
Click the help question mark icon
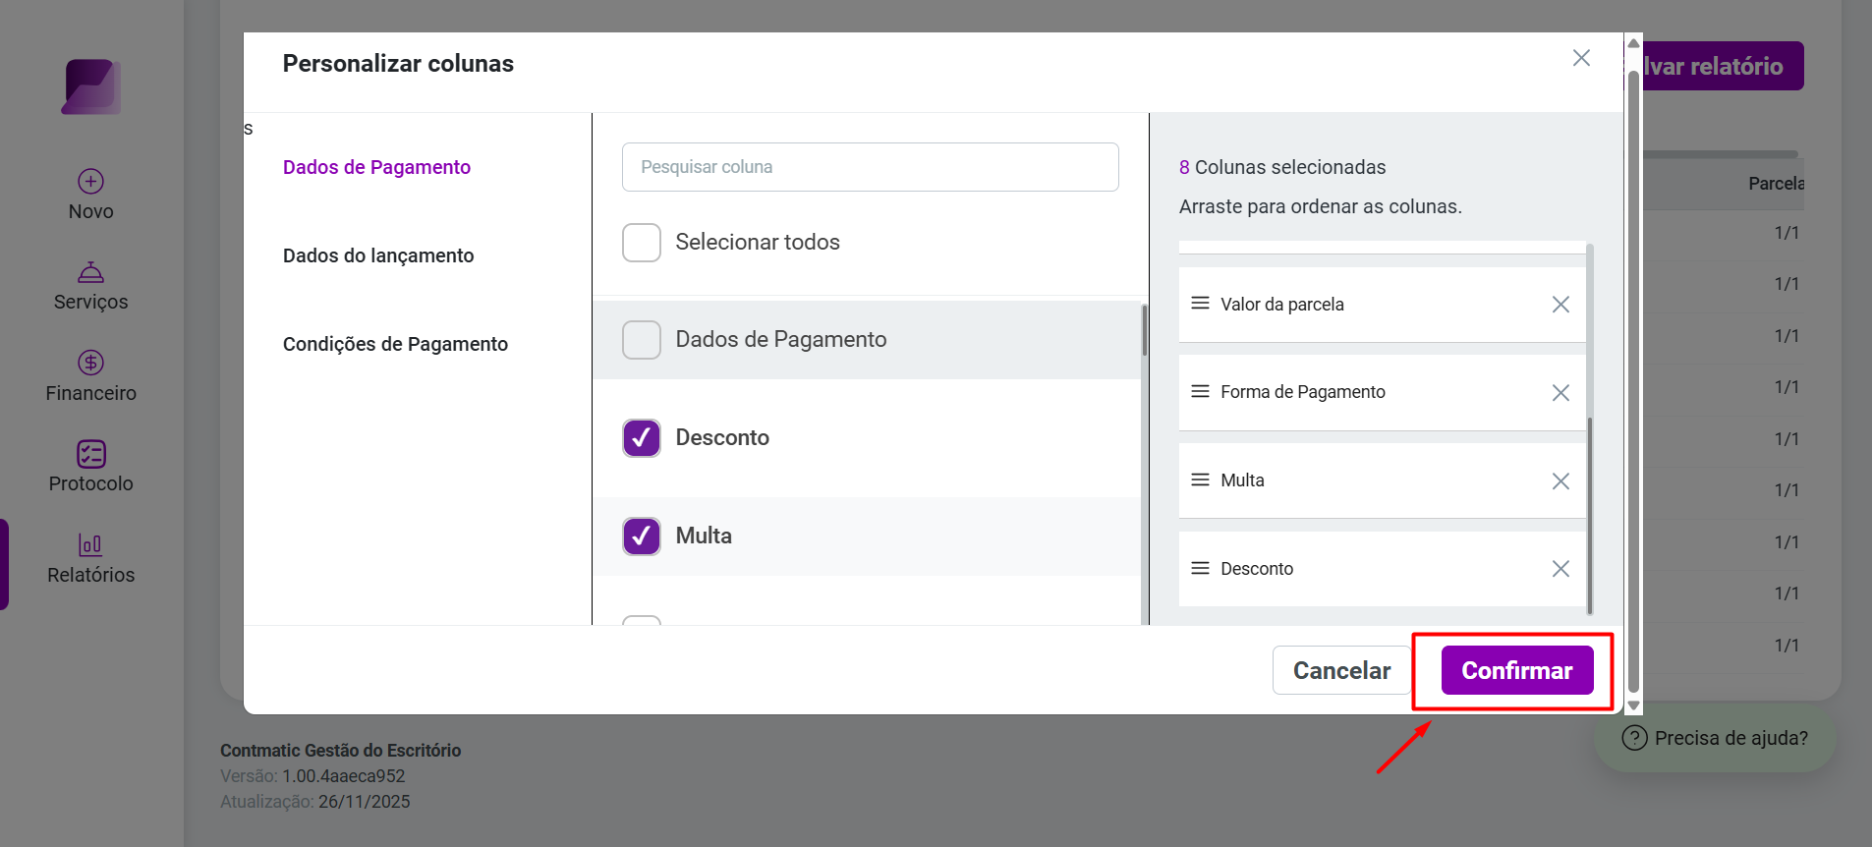(x=1634, y=738)
